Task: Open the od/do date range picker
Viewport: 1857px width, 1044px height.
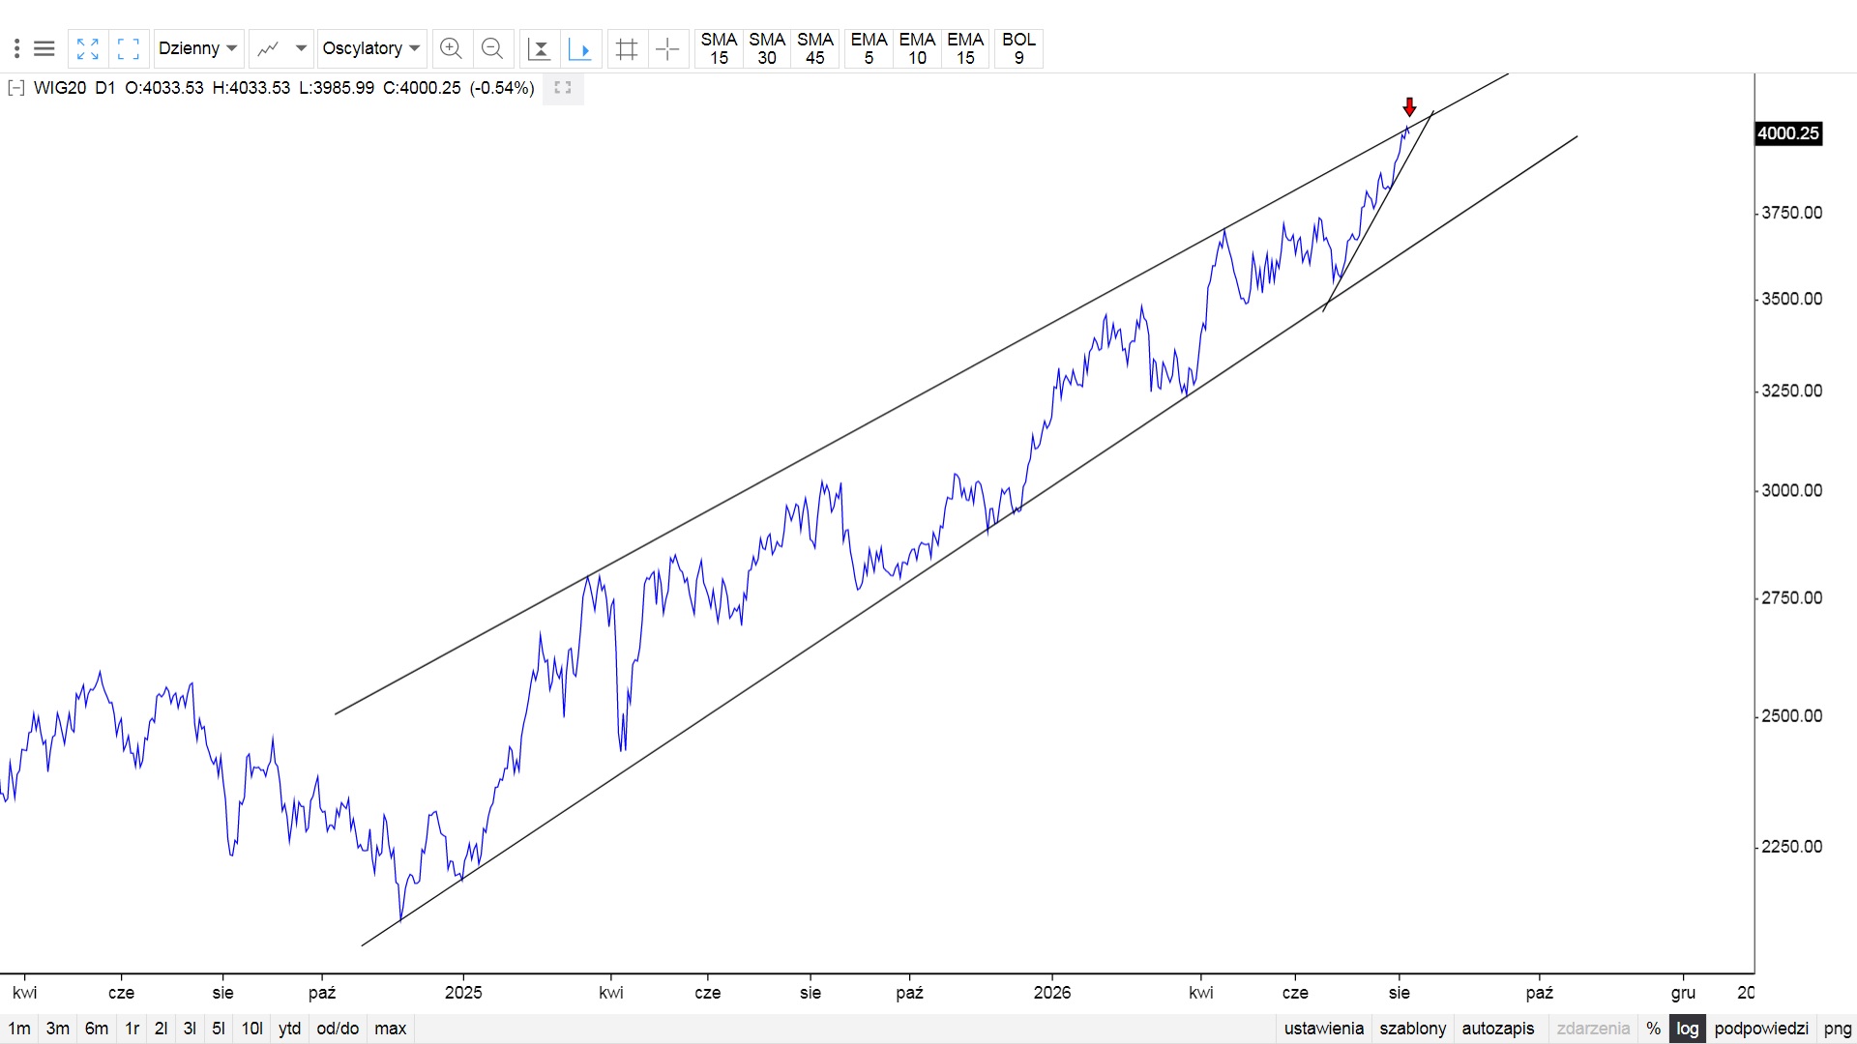Action: coord(338,1029)
